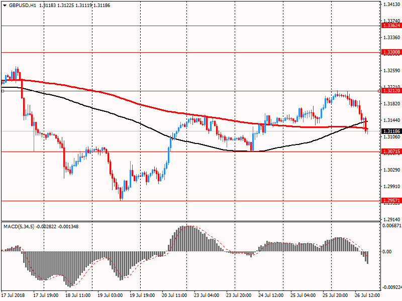Click the MACD scale value 0.006871
This screenshot has height=301, width=402.
point(392,225)
